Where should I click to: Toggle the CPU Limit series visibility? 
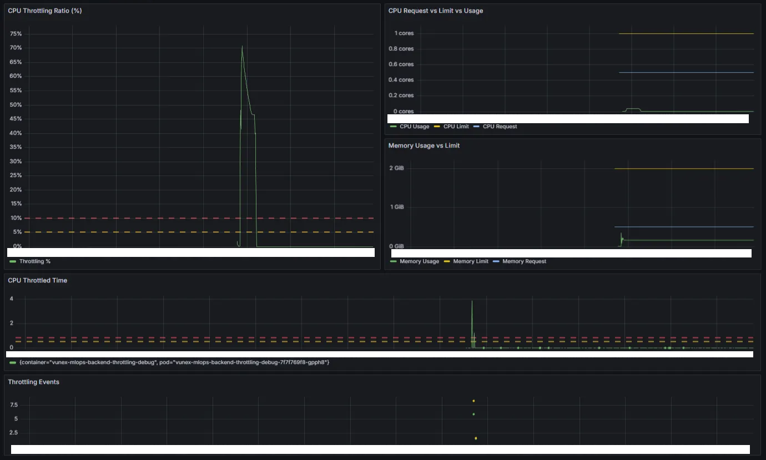point(455,126)
